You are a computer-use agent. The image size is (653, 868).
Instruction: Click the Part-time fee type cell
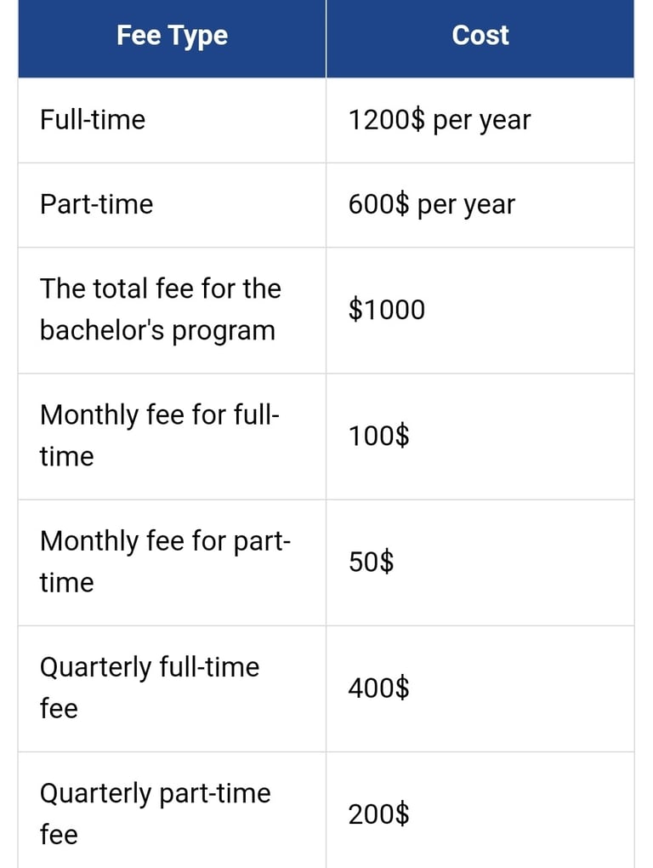click(96, 205)
